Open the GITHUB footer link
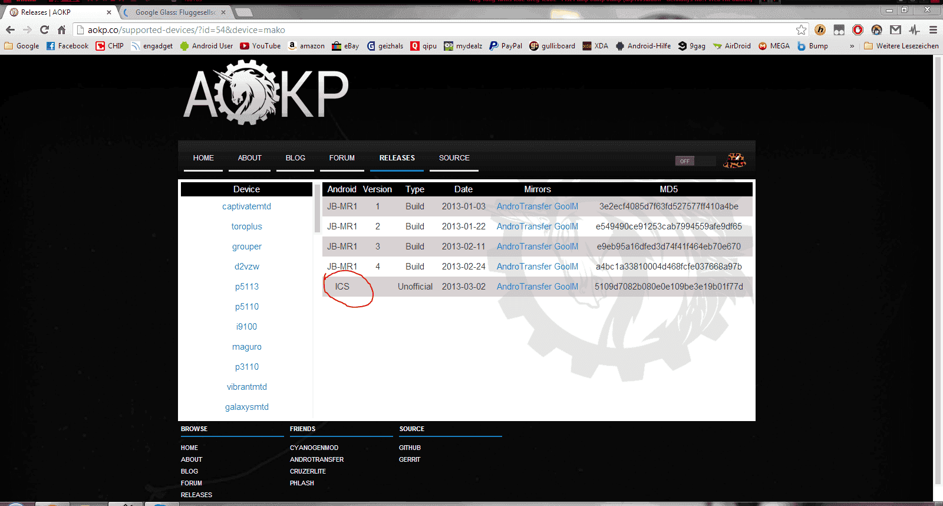 tap(410, 448)
